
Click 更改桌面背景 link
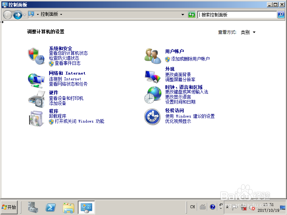pyautogui.click(x=178, y=75)
